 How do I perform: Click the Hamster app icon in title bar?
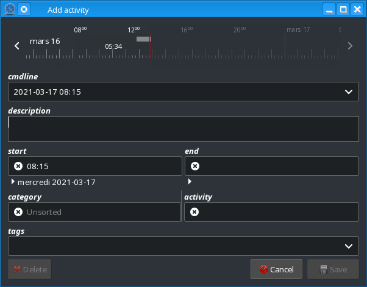click(10, 9)
